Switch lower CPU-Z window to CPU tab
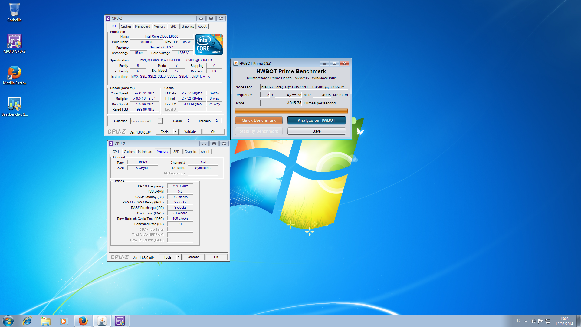The width and height of the screenshot is (581, 327). 116,152
